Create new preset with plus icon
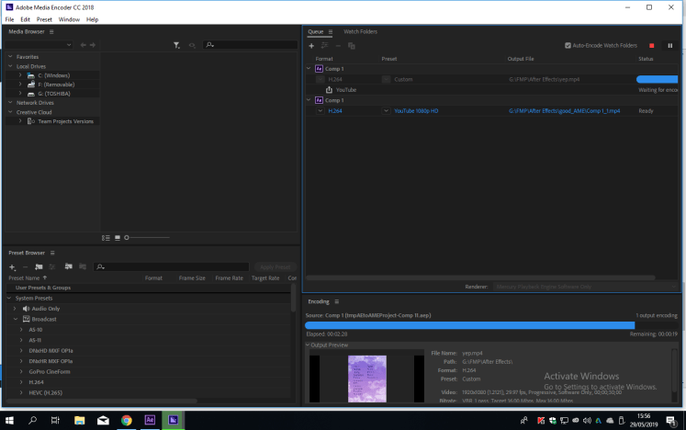This screenshot has width=686, height=430. tap(12, 267)
